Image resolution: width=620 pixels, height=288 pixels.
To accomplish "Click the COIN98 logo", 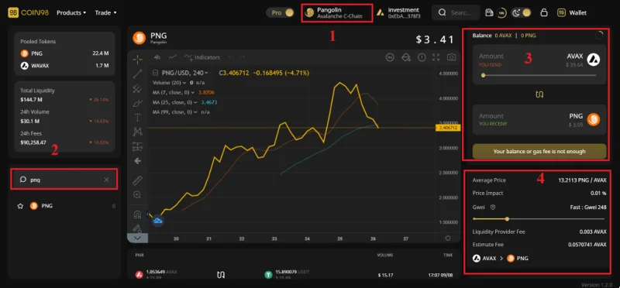I will coord(28,12).
